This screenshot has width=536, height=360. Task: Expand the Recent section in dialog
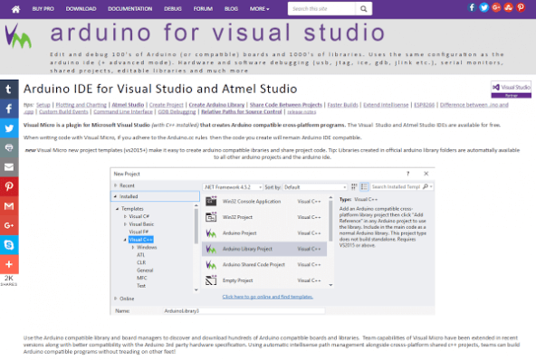pos(116,185)
